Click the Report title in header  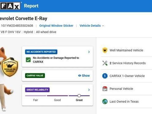coord(31,6)
